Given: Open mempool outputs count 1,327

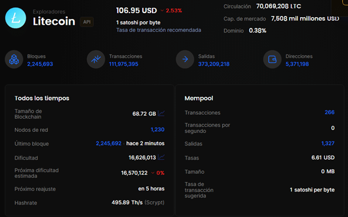Looking at the screenshot, I should (x=328, y=144).
